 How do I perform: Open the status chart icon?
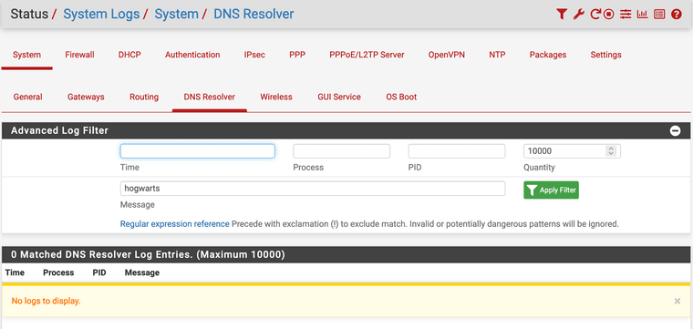coord(642,15)
